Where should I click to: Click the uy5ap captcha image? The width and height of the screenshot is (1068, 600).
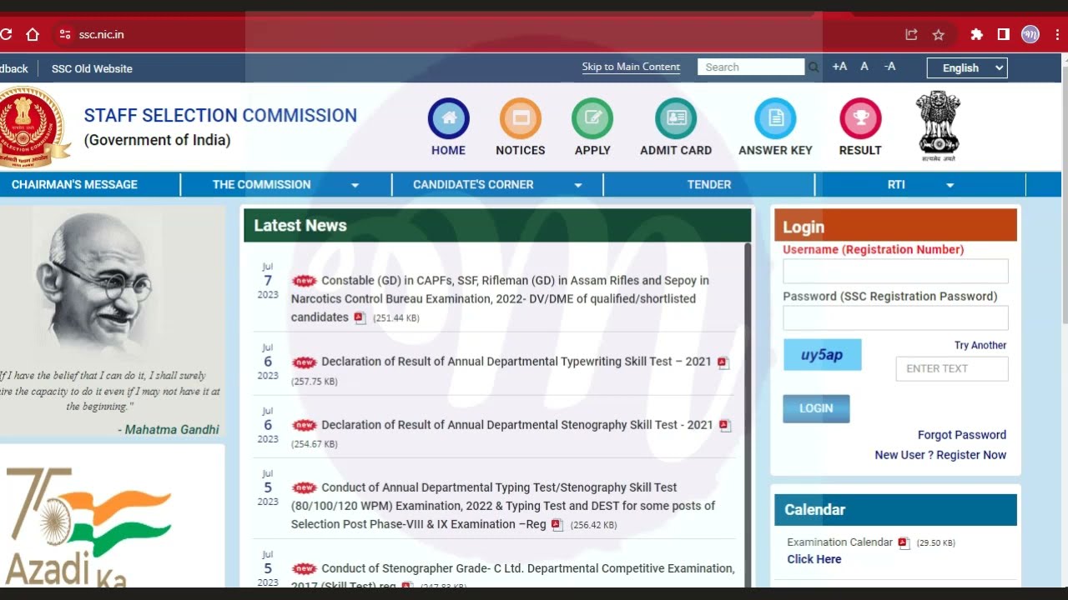click(822, 355)
